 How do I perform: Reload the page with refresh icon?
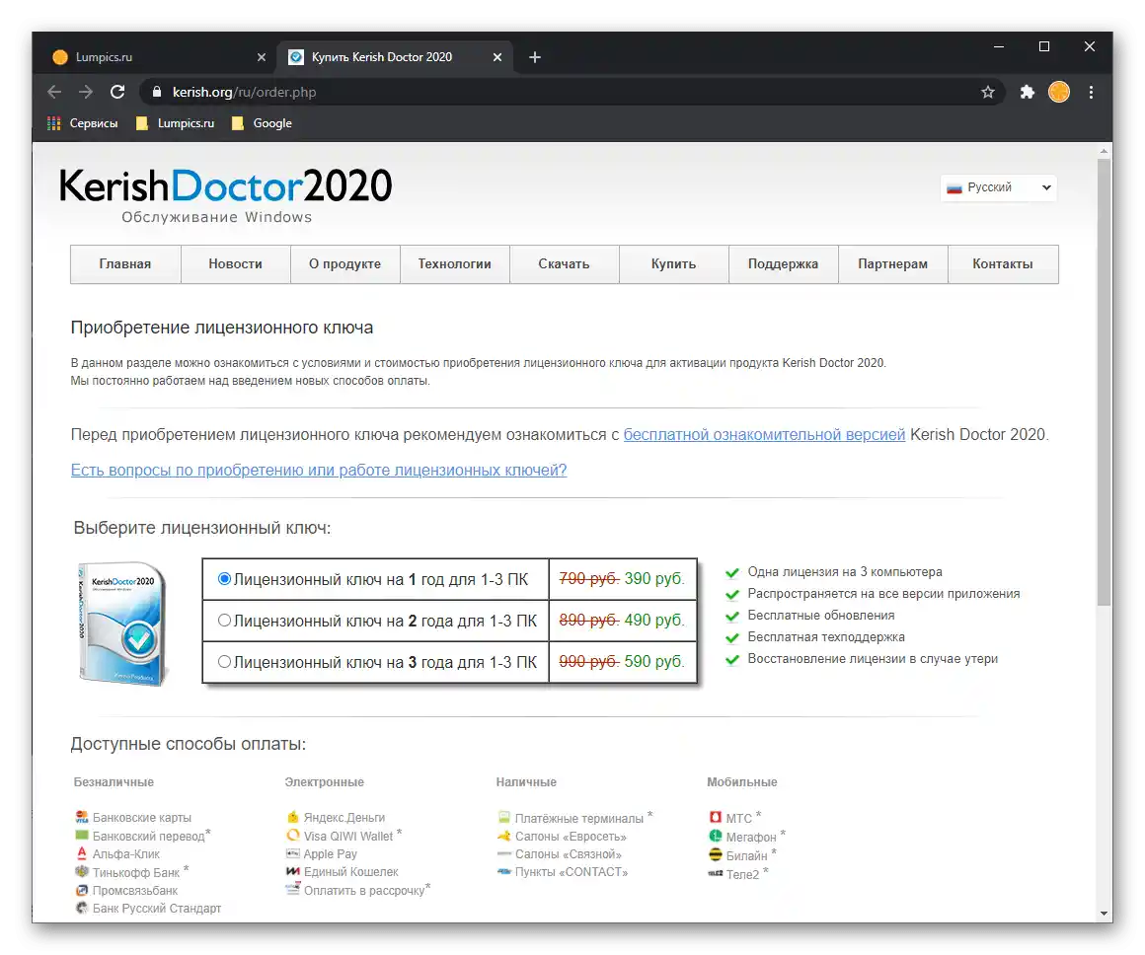tap(117, 92)
